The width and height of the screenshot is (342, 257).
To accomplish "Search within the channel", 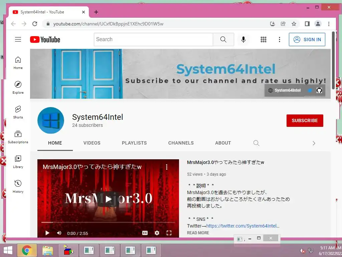I will pyautogui.click(x=256, y=143).
